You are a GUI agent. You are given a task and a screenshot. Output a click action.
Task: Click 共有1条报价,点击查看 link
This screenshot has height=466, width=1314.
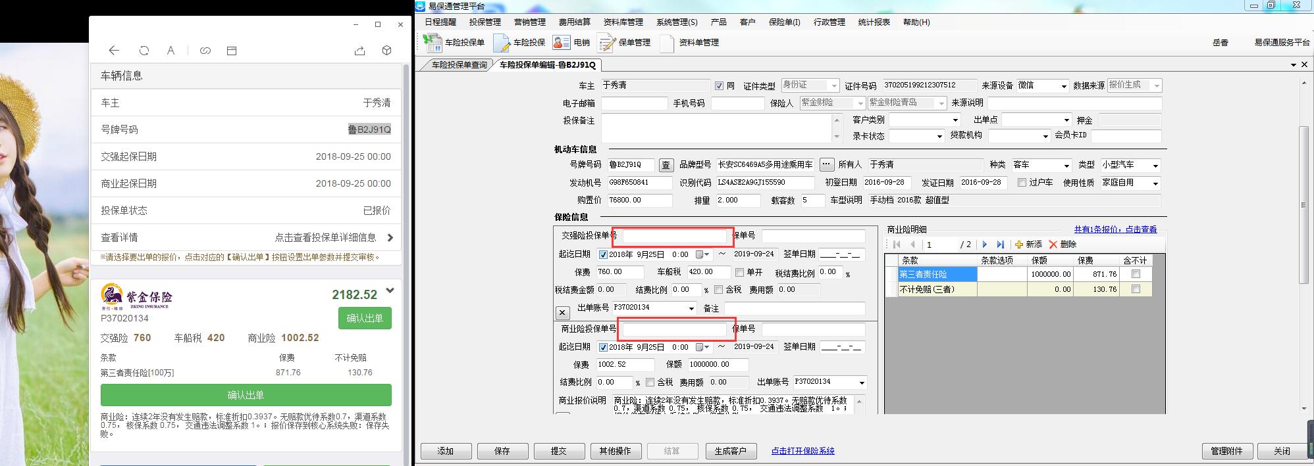pyautogui.click(x=1115, y=229)
